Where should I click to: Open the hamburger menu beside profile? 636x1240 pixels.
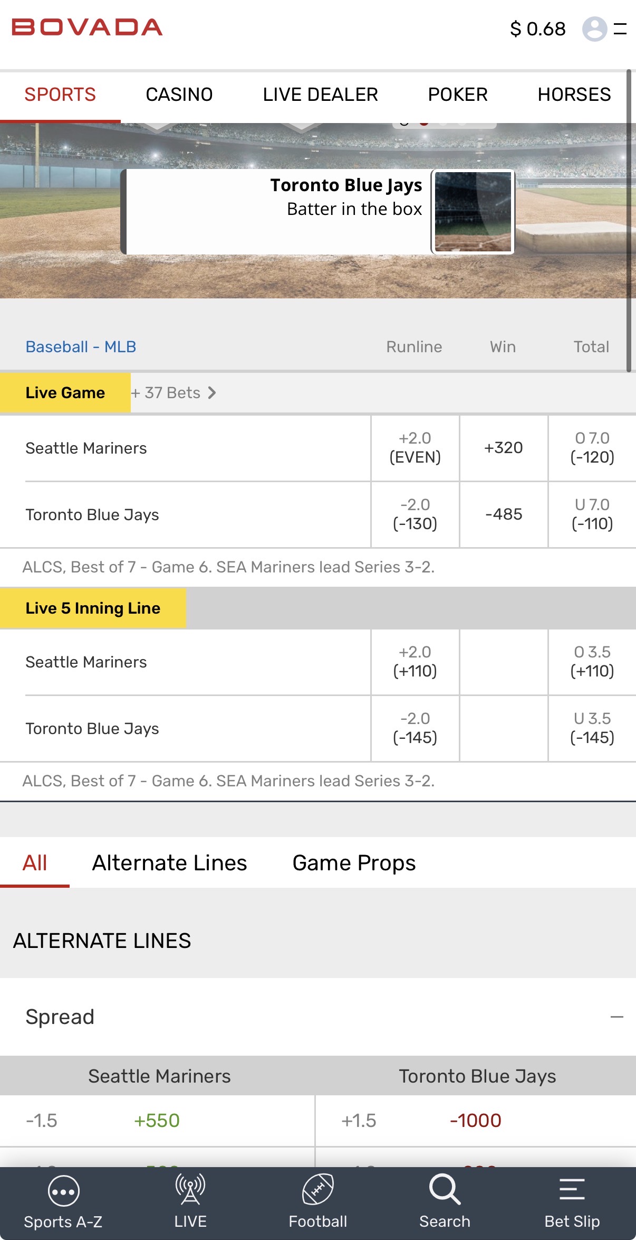click(621, 29)
